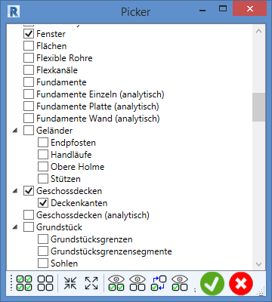Click eye icon with two empty boxes
272x302 pixels.
click(x=138, y=283)
